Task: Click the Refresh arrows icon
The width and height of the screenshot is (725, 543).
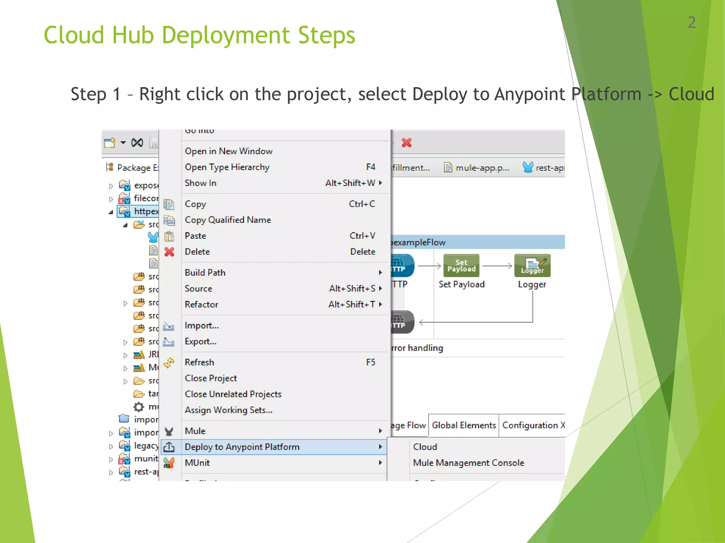Action: [169, 363]
